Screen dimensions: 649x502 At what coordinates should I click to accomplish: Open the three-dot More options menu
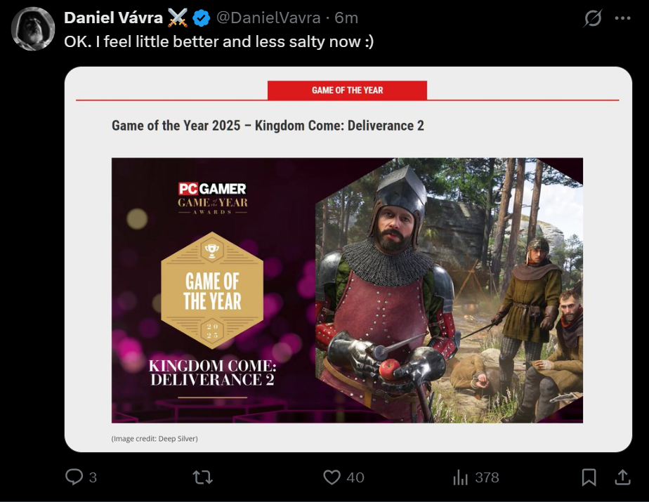click(622, 18)
